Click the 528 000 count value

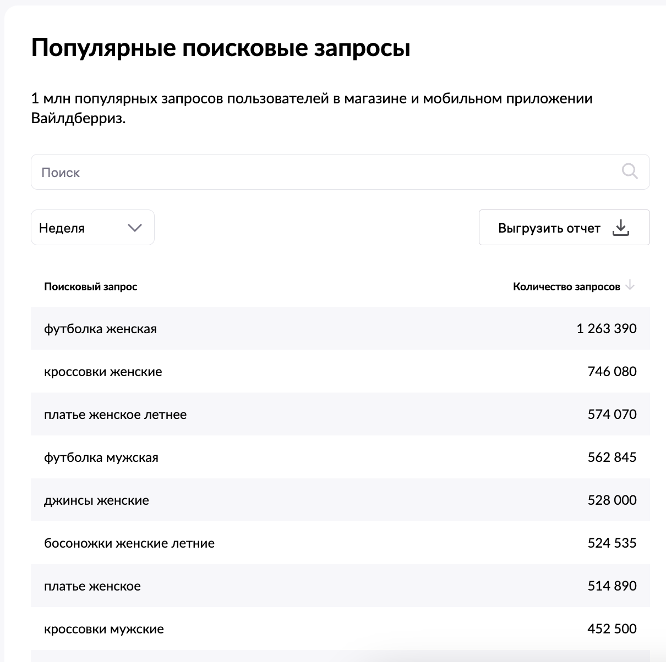612,500
